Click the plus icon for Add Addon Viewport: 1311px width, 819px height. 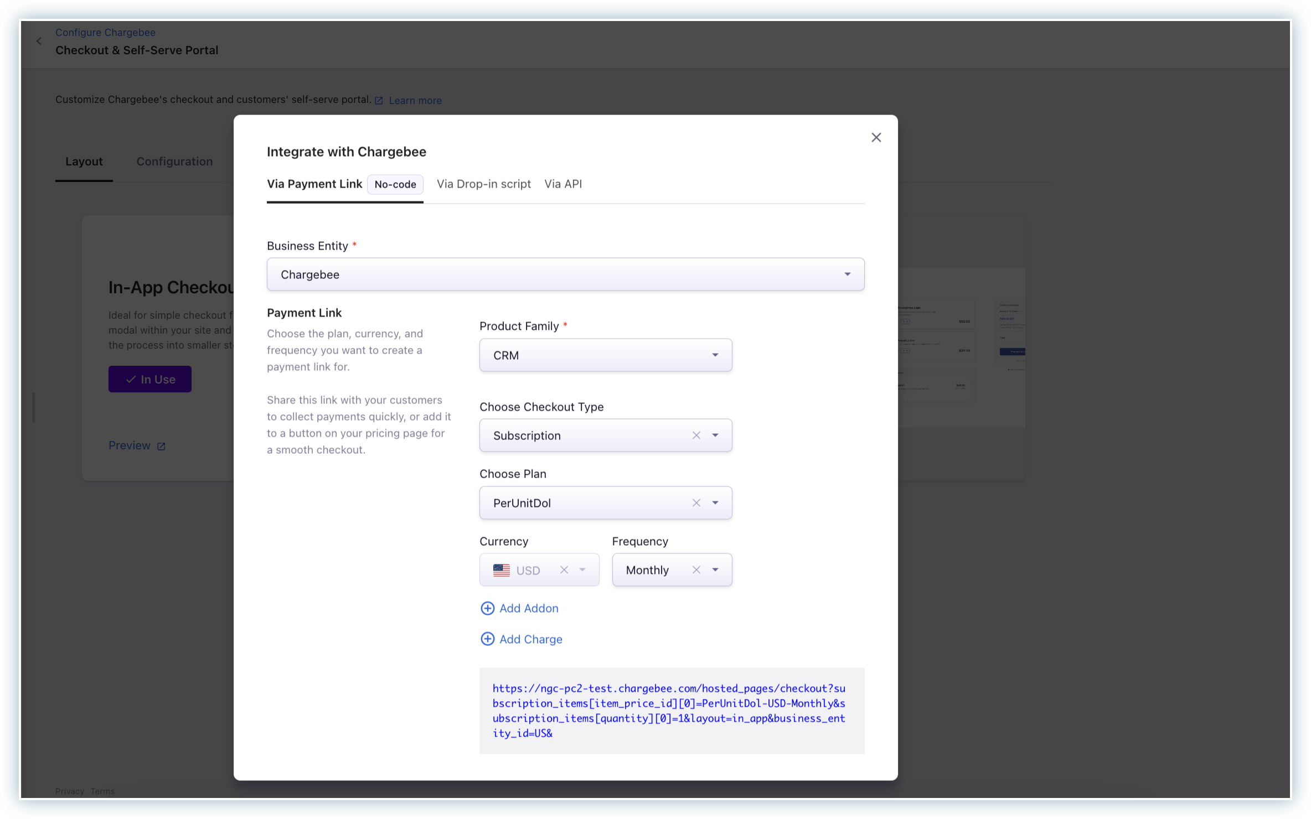pos(487,608)
